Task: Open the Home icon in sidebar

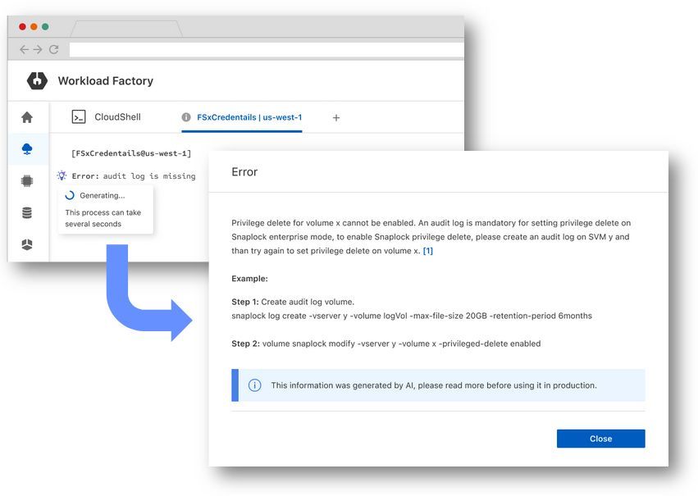Action: (x=27, y=117)
